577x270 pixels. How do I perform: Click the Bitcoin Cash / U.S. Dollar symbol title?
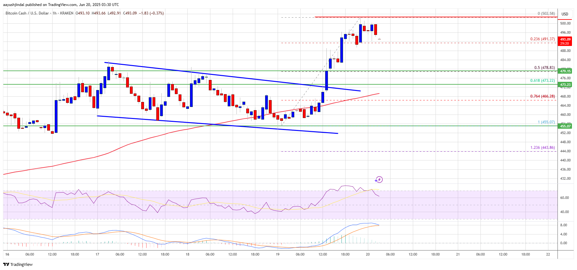pyautogui.click(x=27, y=13)
